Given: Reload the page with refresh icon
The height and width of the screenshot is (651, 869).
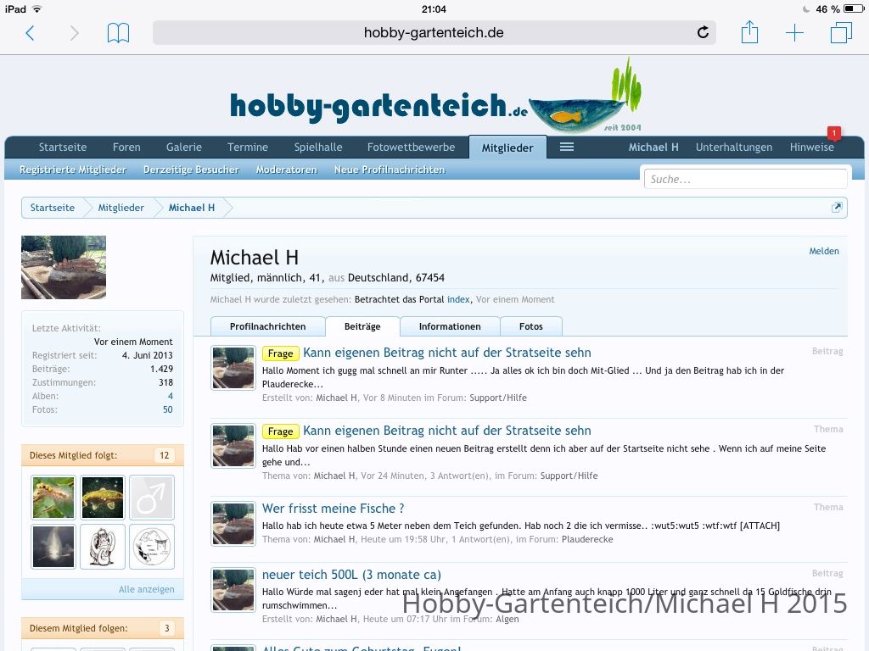Looking at the screenshot, I should pyautogui.click(x=703, y=32).
